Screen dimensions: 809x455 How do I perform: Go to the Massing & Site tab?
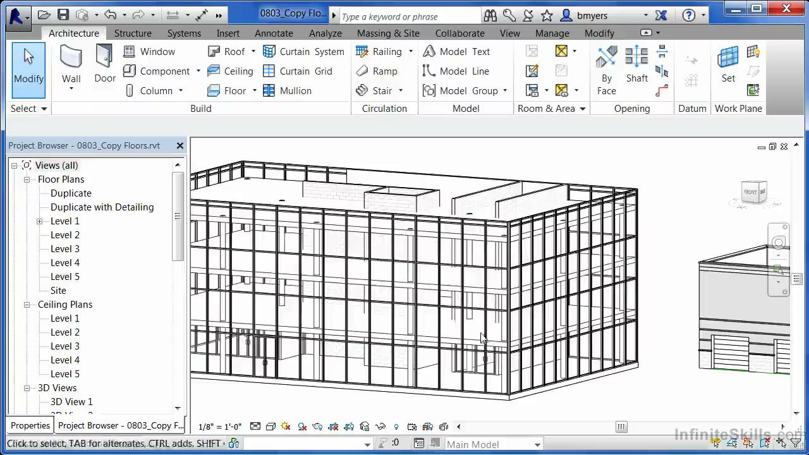point(388,33)
